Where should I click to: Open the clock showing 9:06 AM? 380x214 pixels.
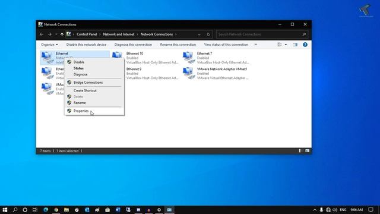pos(356,210)
